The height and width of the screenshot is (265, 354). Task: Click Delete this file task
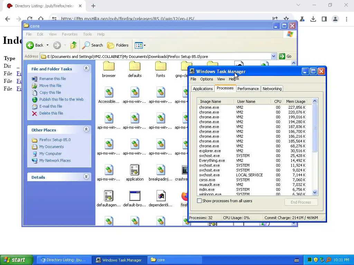point(51,113)
